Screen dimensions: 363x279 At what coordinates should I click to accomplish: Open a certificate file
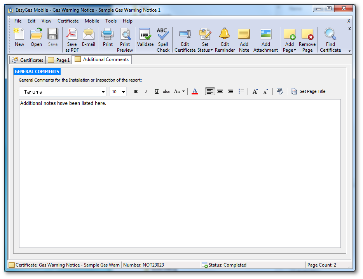pos(37,38)
